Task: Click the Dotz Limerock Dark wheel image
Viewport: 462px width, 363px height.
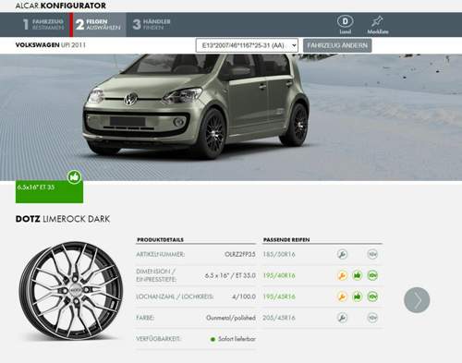Action: [x=71, y=291]
